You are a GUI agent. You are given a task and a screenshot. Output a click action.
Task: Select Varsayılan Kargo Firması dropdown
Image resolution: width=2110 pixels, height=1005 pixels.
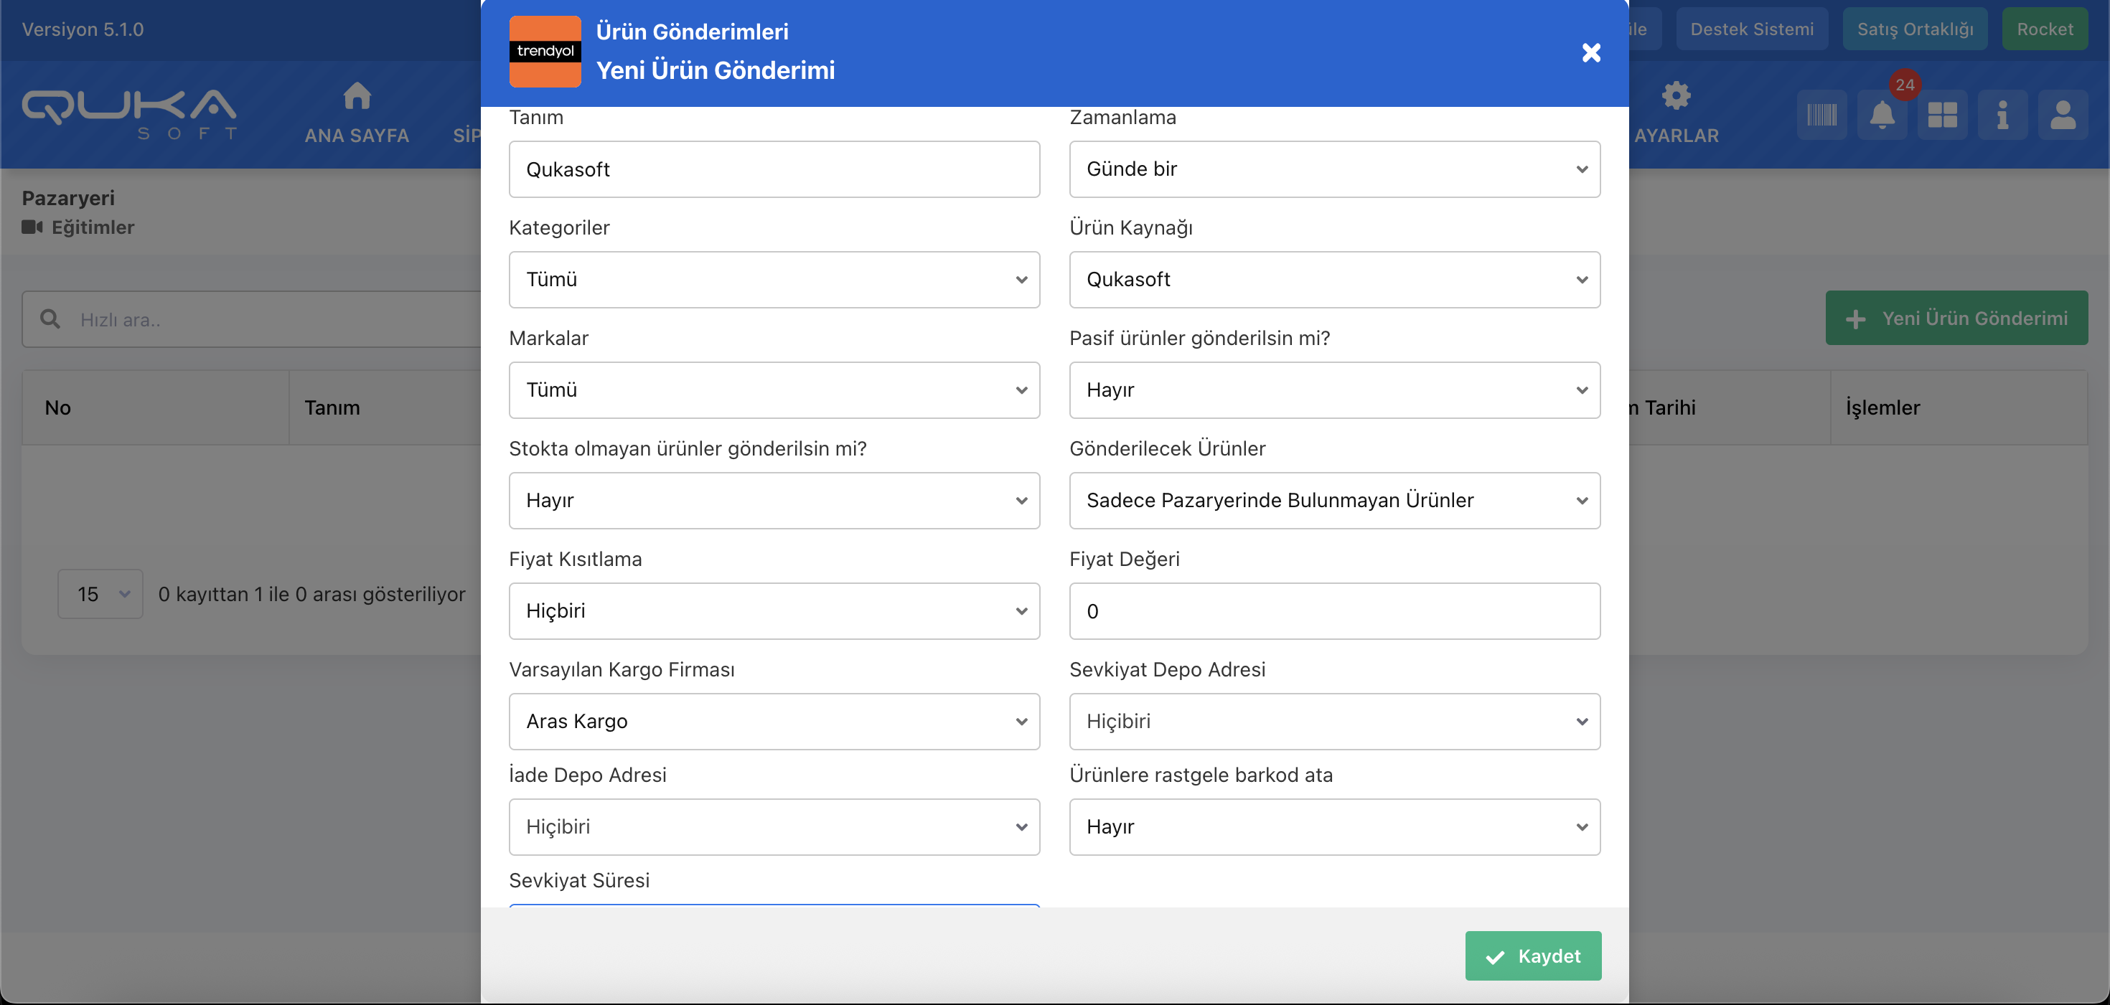pyautogui.click(x=774, y=722)
